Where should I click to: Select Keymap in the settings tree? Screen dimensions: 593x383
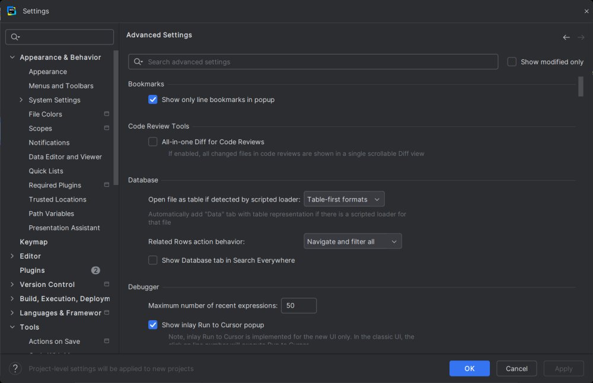[x=34, y=242]
